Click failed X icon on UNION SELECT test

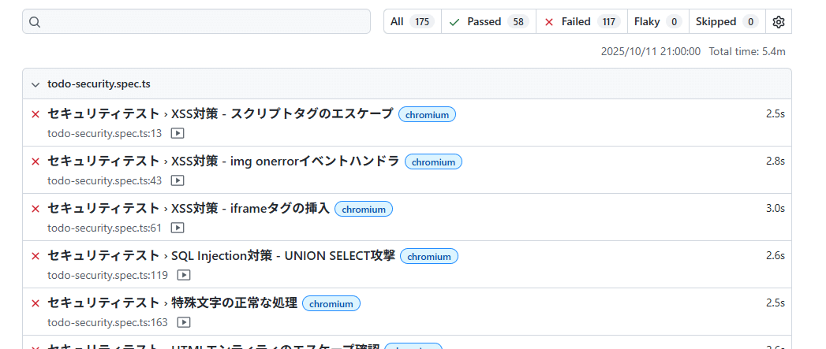[35, 256]
